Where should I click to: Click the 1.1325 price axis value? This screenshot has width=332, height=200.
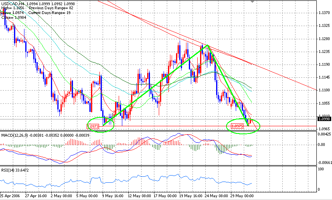point(324,26)
